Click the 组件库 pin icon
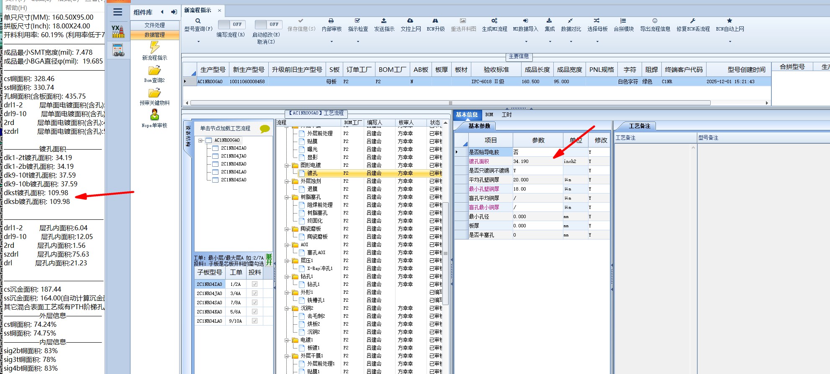Viewport: 830px width, 374px height. click(174, 12)
